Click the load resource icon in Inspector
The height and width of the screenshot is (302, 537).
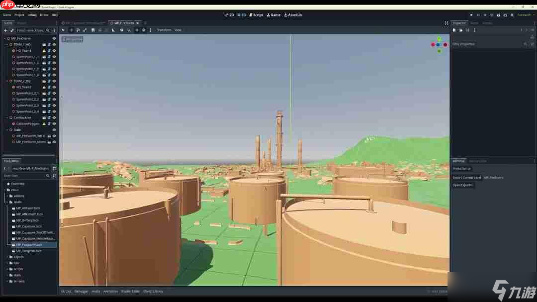point(461,30)
